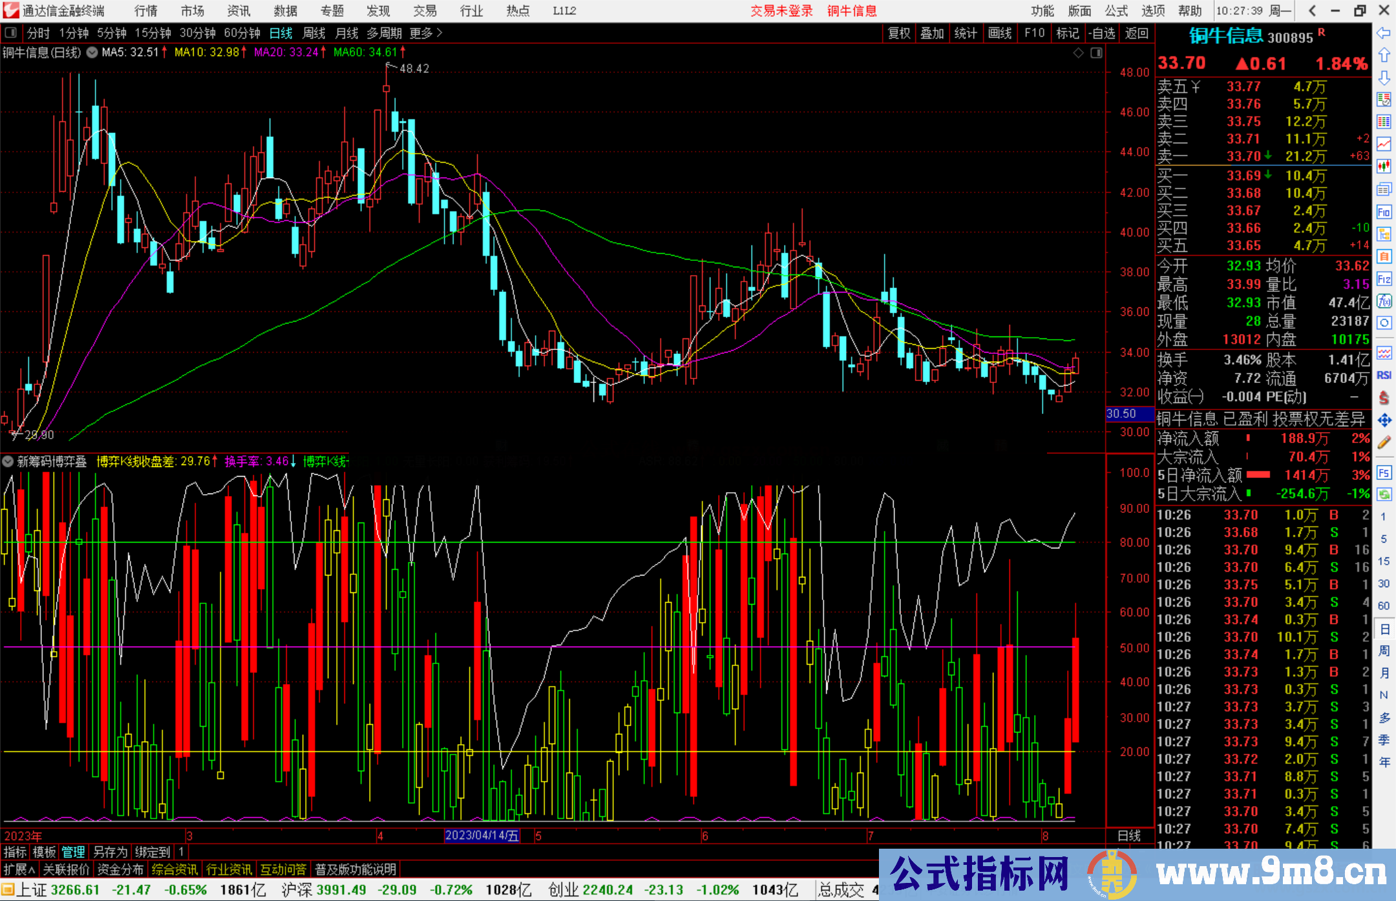Open the 资金分布 bottom tab
The height and width of the screenshot is (901, 1396).
[x=120, y=869]
